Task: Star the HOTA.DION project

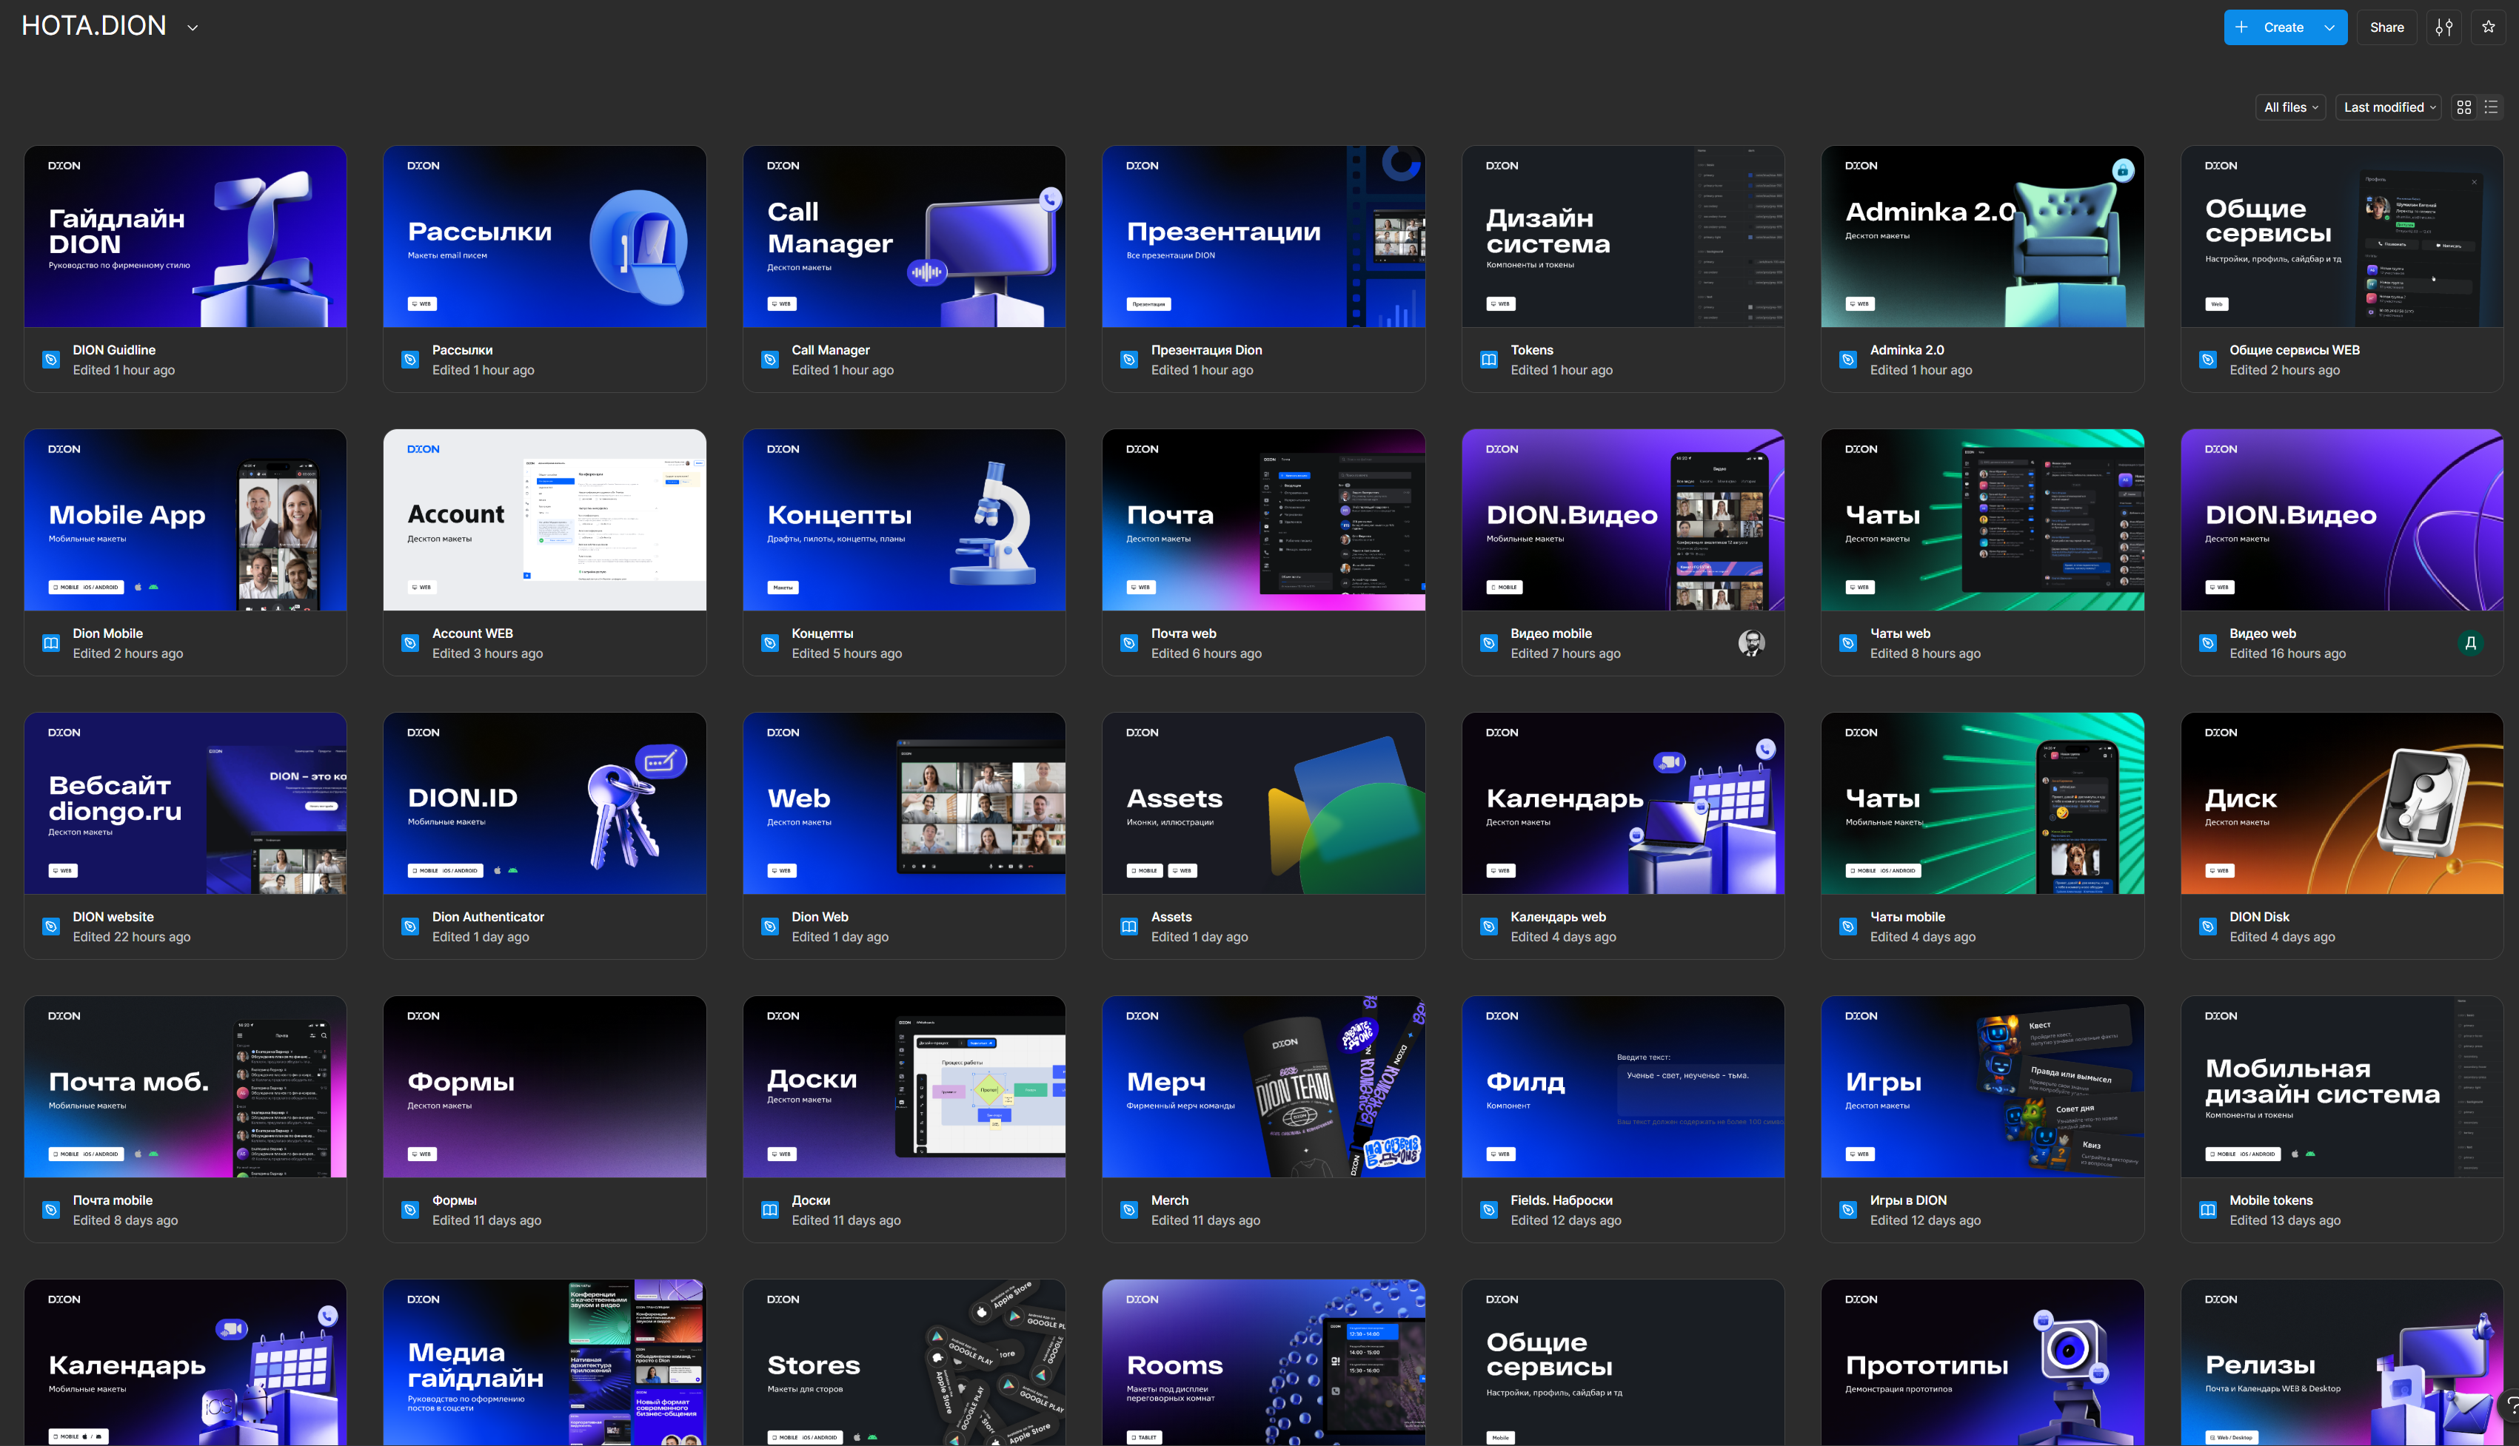Action: point(2488,28)
